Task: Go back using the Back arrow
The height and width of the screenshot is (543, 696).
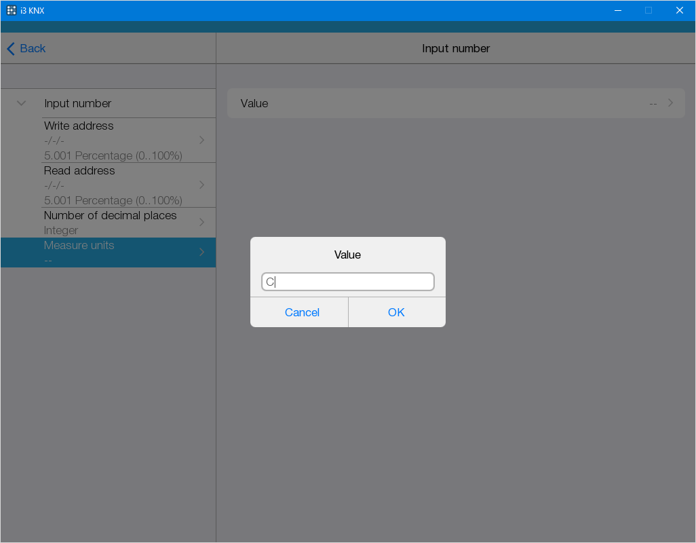Action: click(x=26, y=48)
